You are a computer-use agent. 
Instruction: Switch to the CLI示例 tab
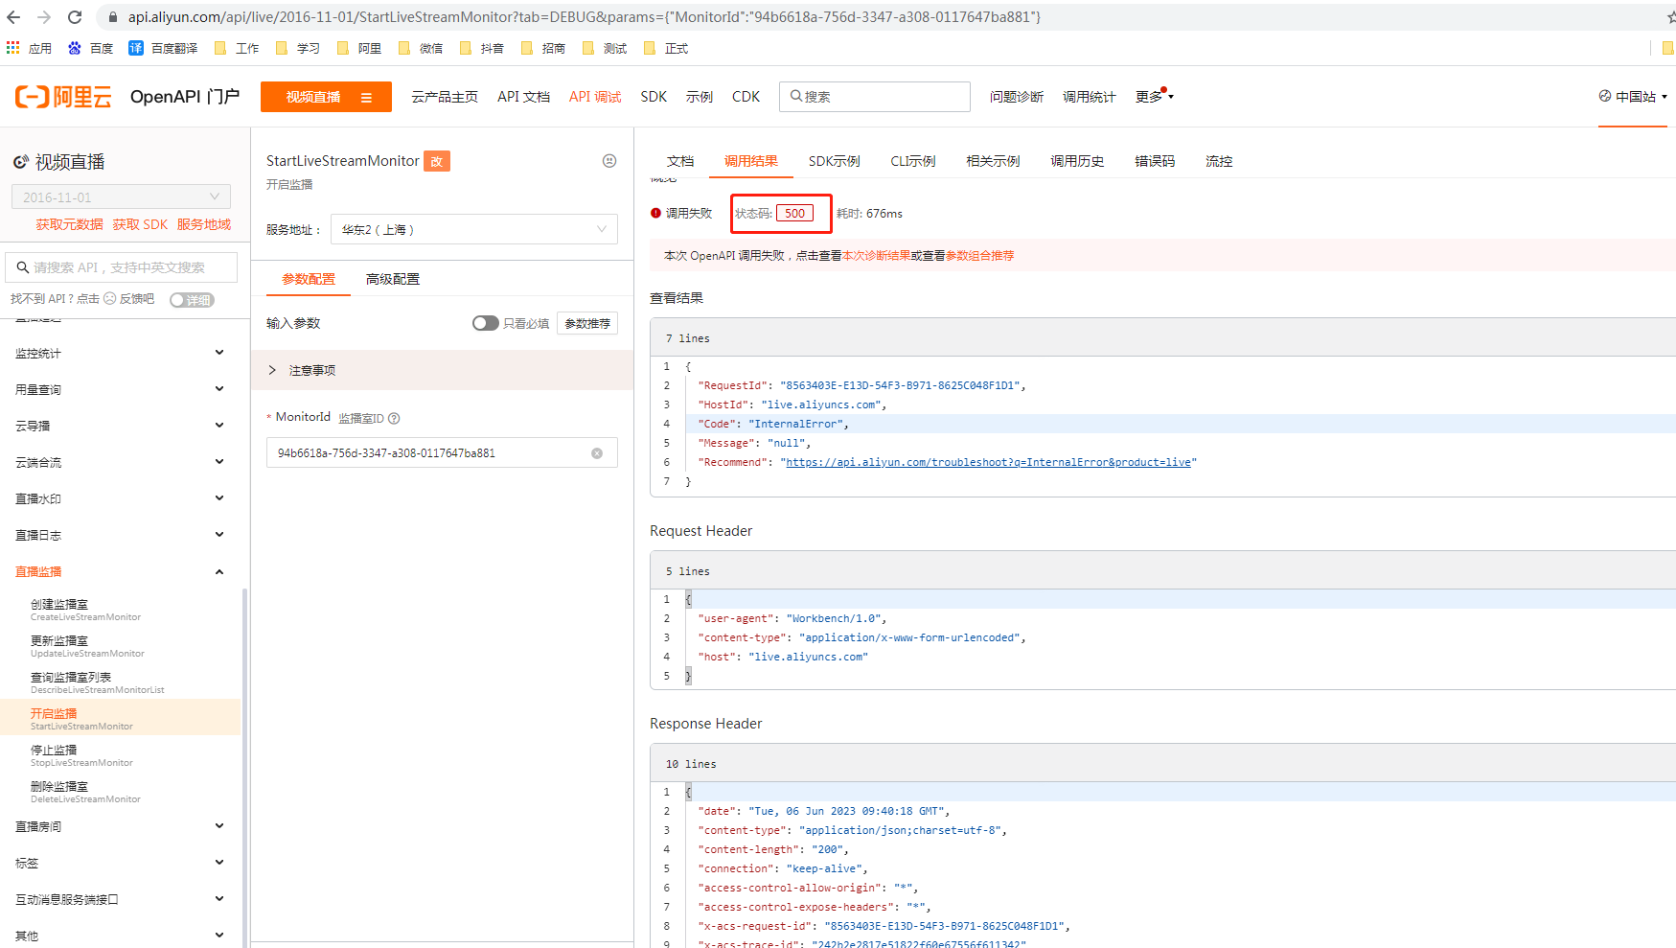point(912,161)
